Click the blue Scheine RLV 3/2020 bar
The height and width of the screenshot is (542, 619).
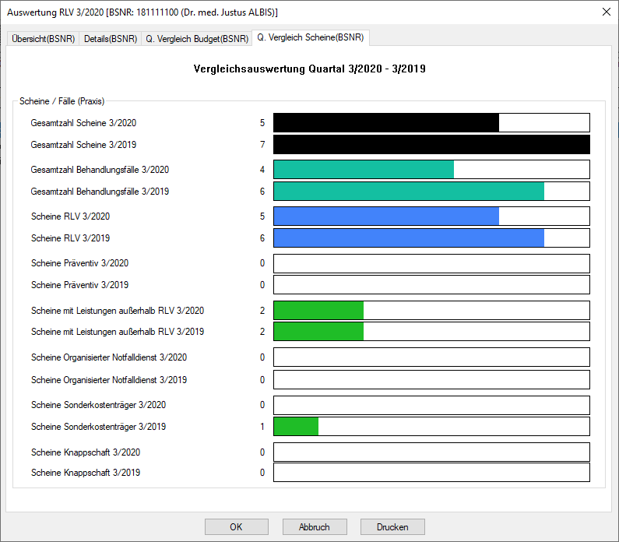386,216
